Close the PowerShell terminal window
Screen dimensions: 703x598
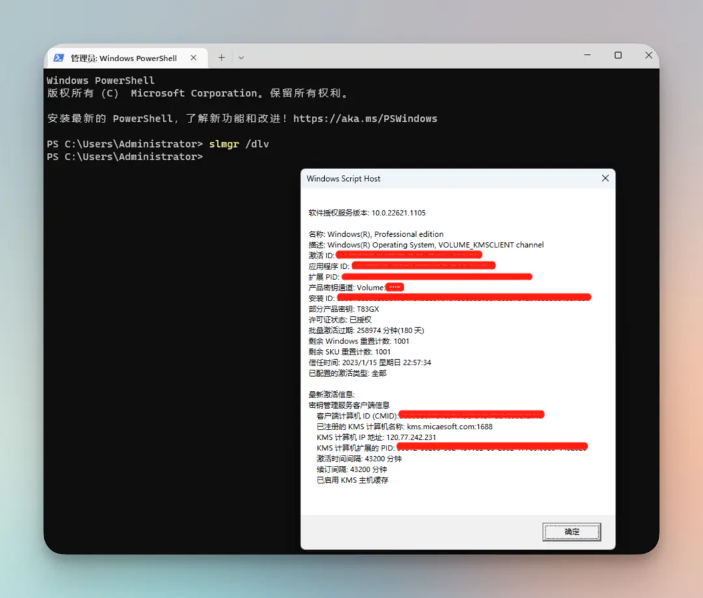649,55
